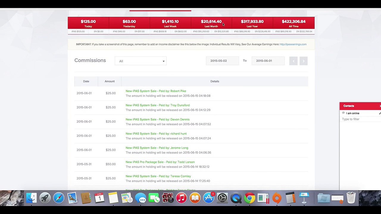Open FaceTime in the dock
The height and width of the screenshot is (214, 381).
click(154, 198)
